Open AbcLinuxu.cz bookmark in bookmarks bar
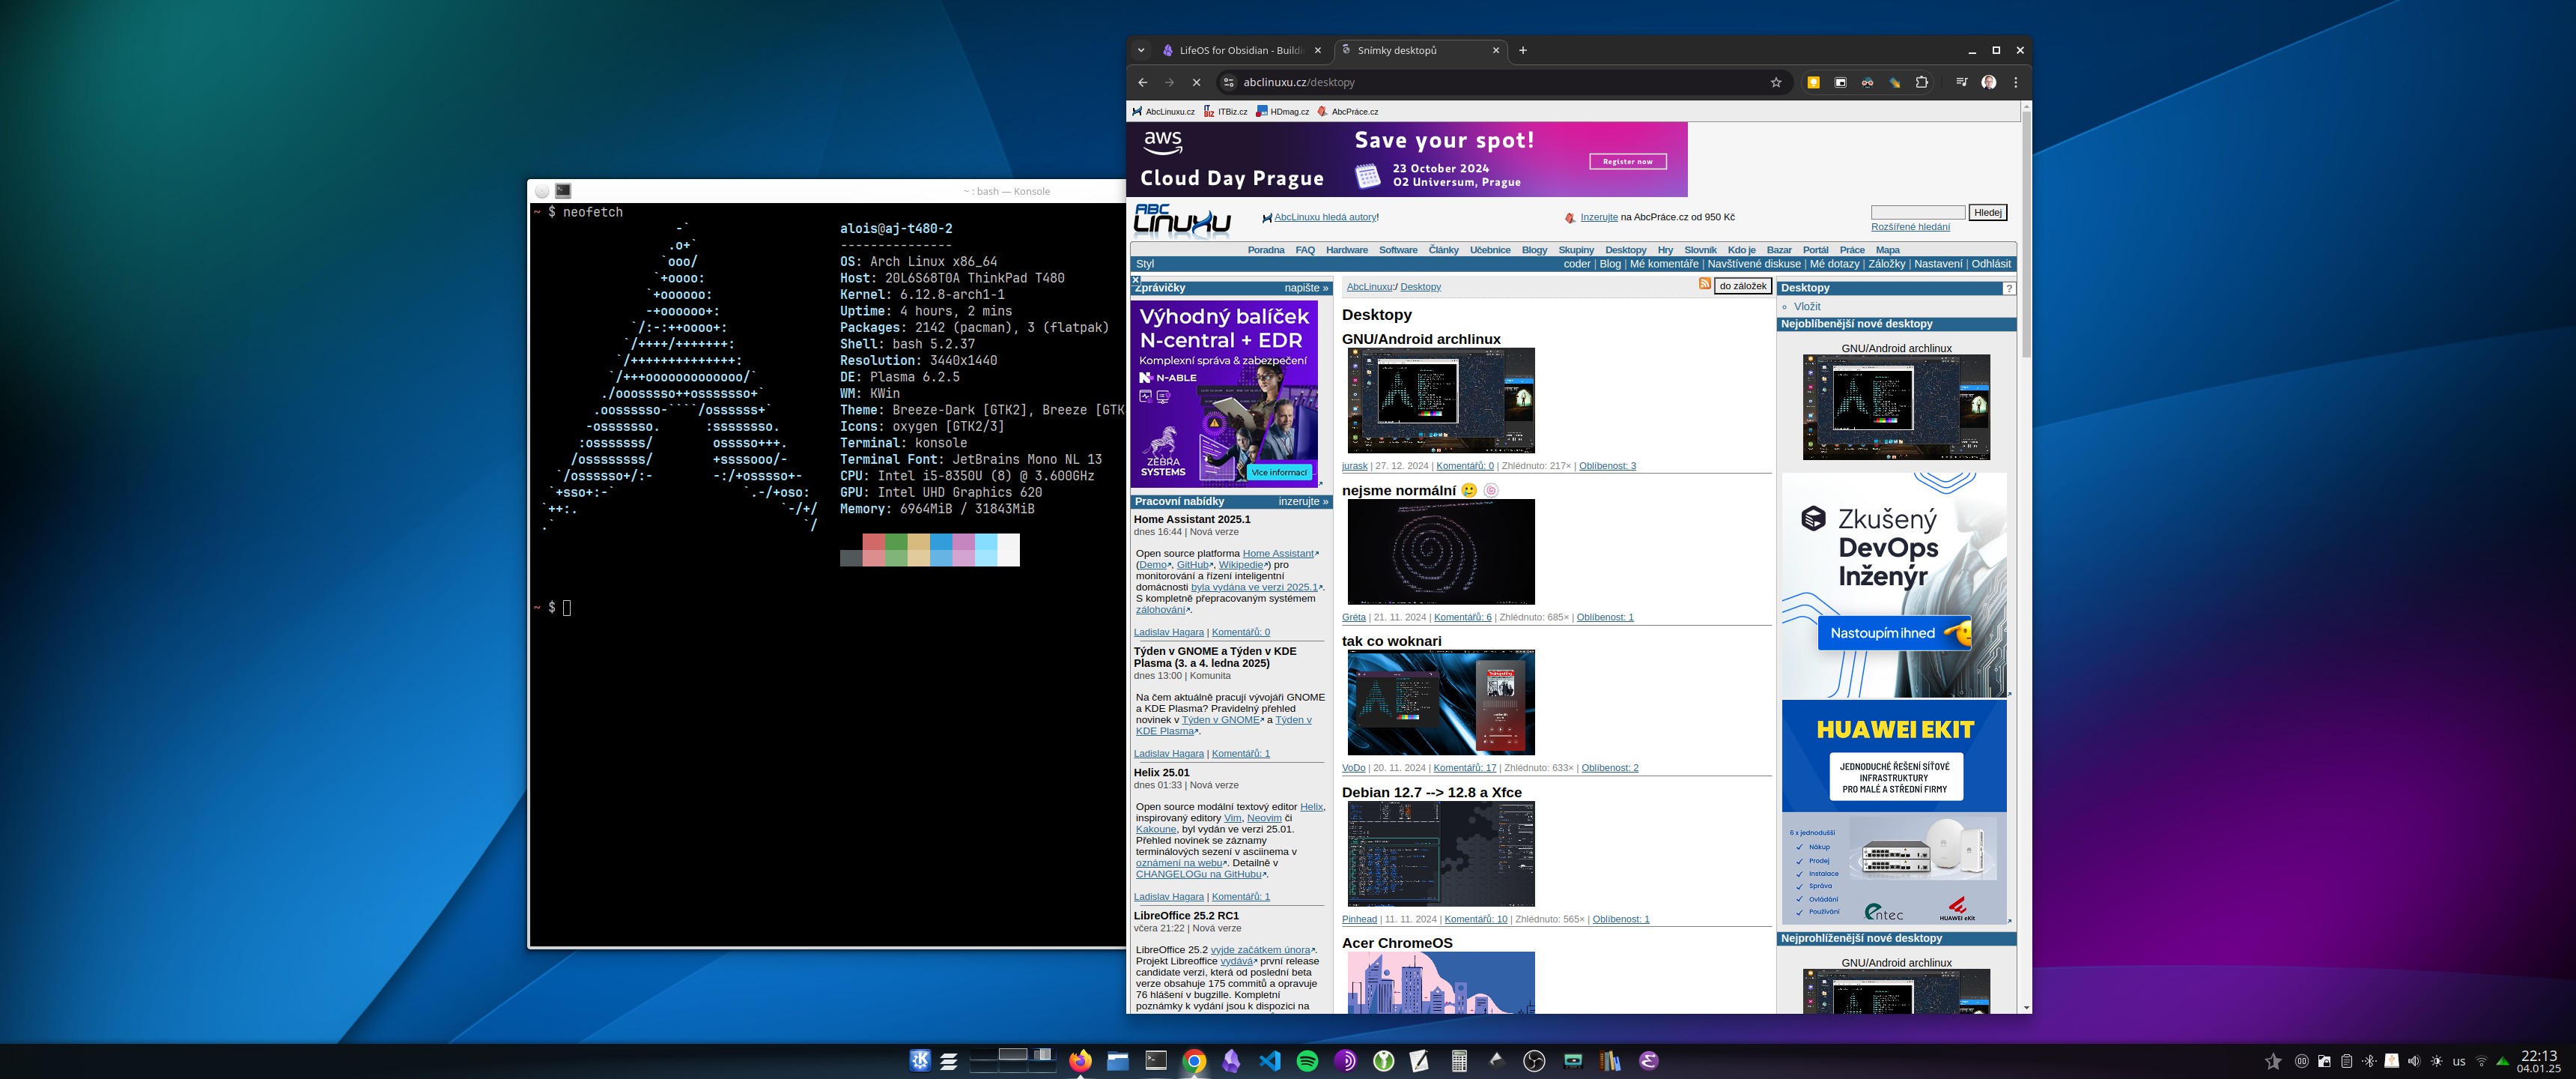This screenshot has width=2576, height=1079. click(1163, 112)
